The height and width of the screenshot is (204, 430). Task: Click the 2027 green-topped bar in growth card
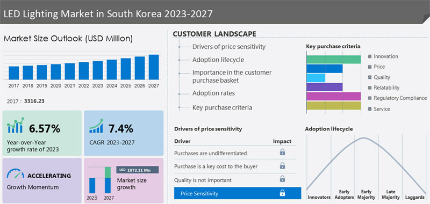click(x=108, y=180)
